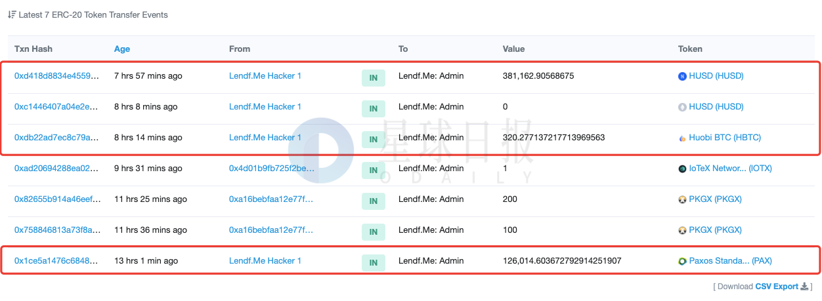Image resolution: width=822 pixels, height=301 pixels.
Task: Click IoTeX token icon
Action: 682,169
